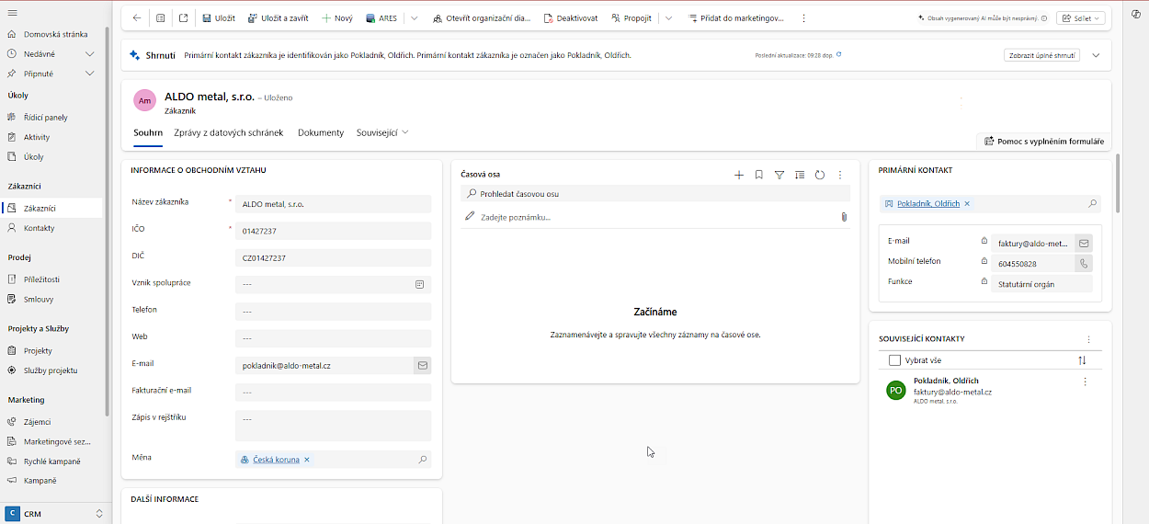
Task: Click 'Uložit a zavřít' button
Action: tap(279, 17)
